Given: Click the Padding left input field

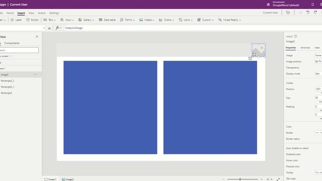Looking at the screenshot, I should [x=318, y=114].
